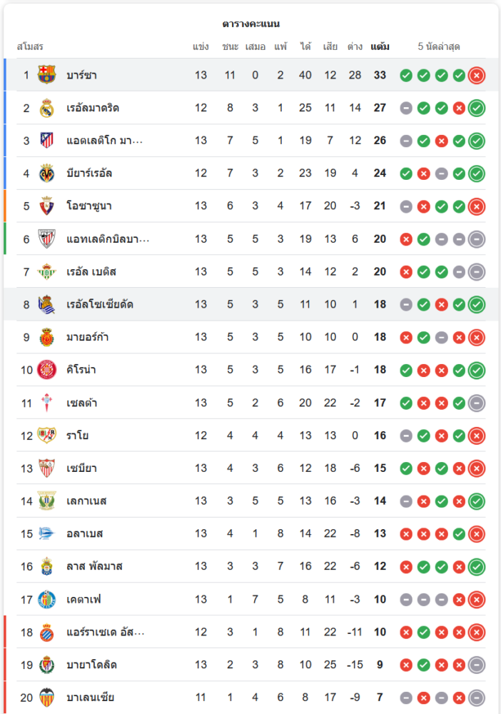Click Barcelona's most recent match loss icon
The width and height of the screenshot is (501, 714).
[x=477, y=75]
